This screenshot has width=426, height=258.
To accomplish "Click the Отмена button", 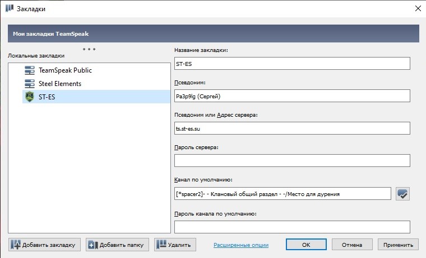I will click(x=352, y=245).
